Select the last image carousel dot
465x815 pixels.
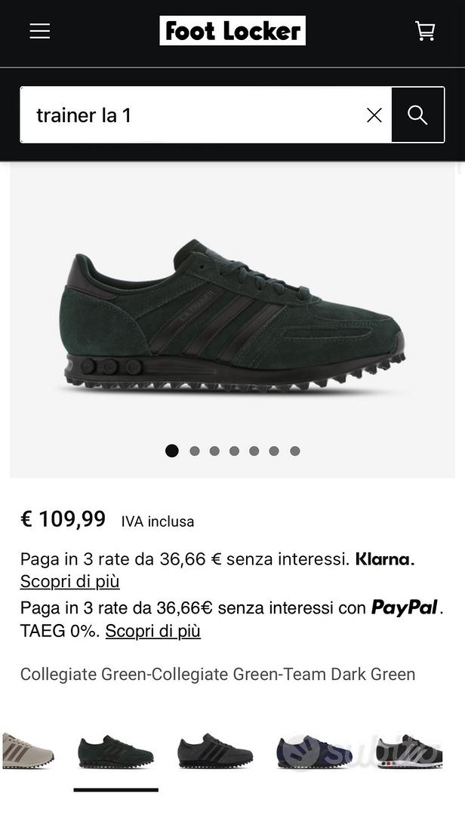295,451
